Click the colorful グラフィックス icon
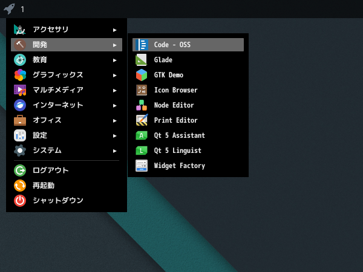Viewport: 363px width, 272px height. click(20, 75)
